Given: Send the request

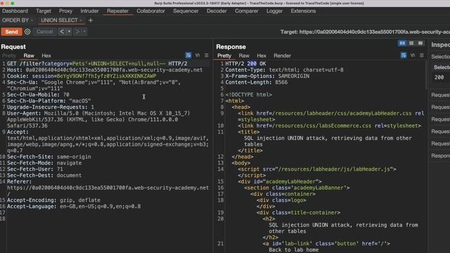Looking at the screenshot, I should click(11, 32).
